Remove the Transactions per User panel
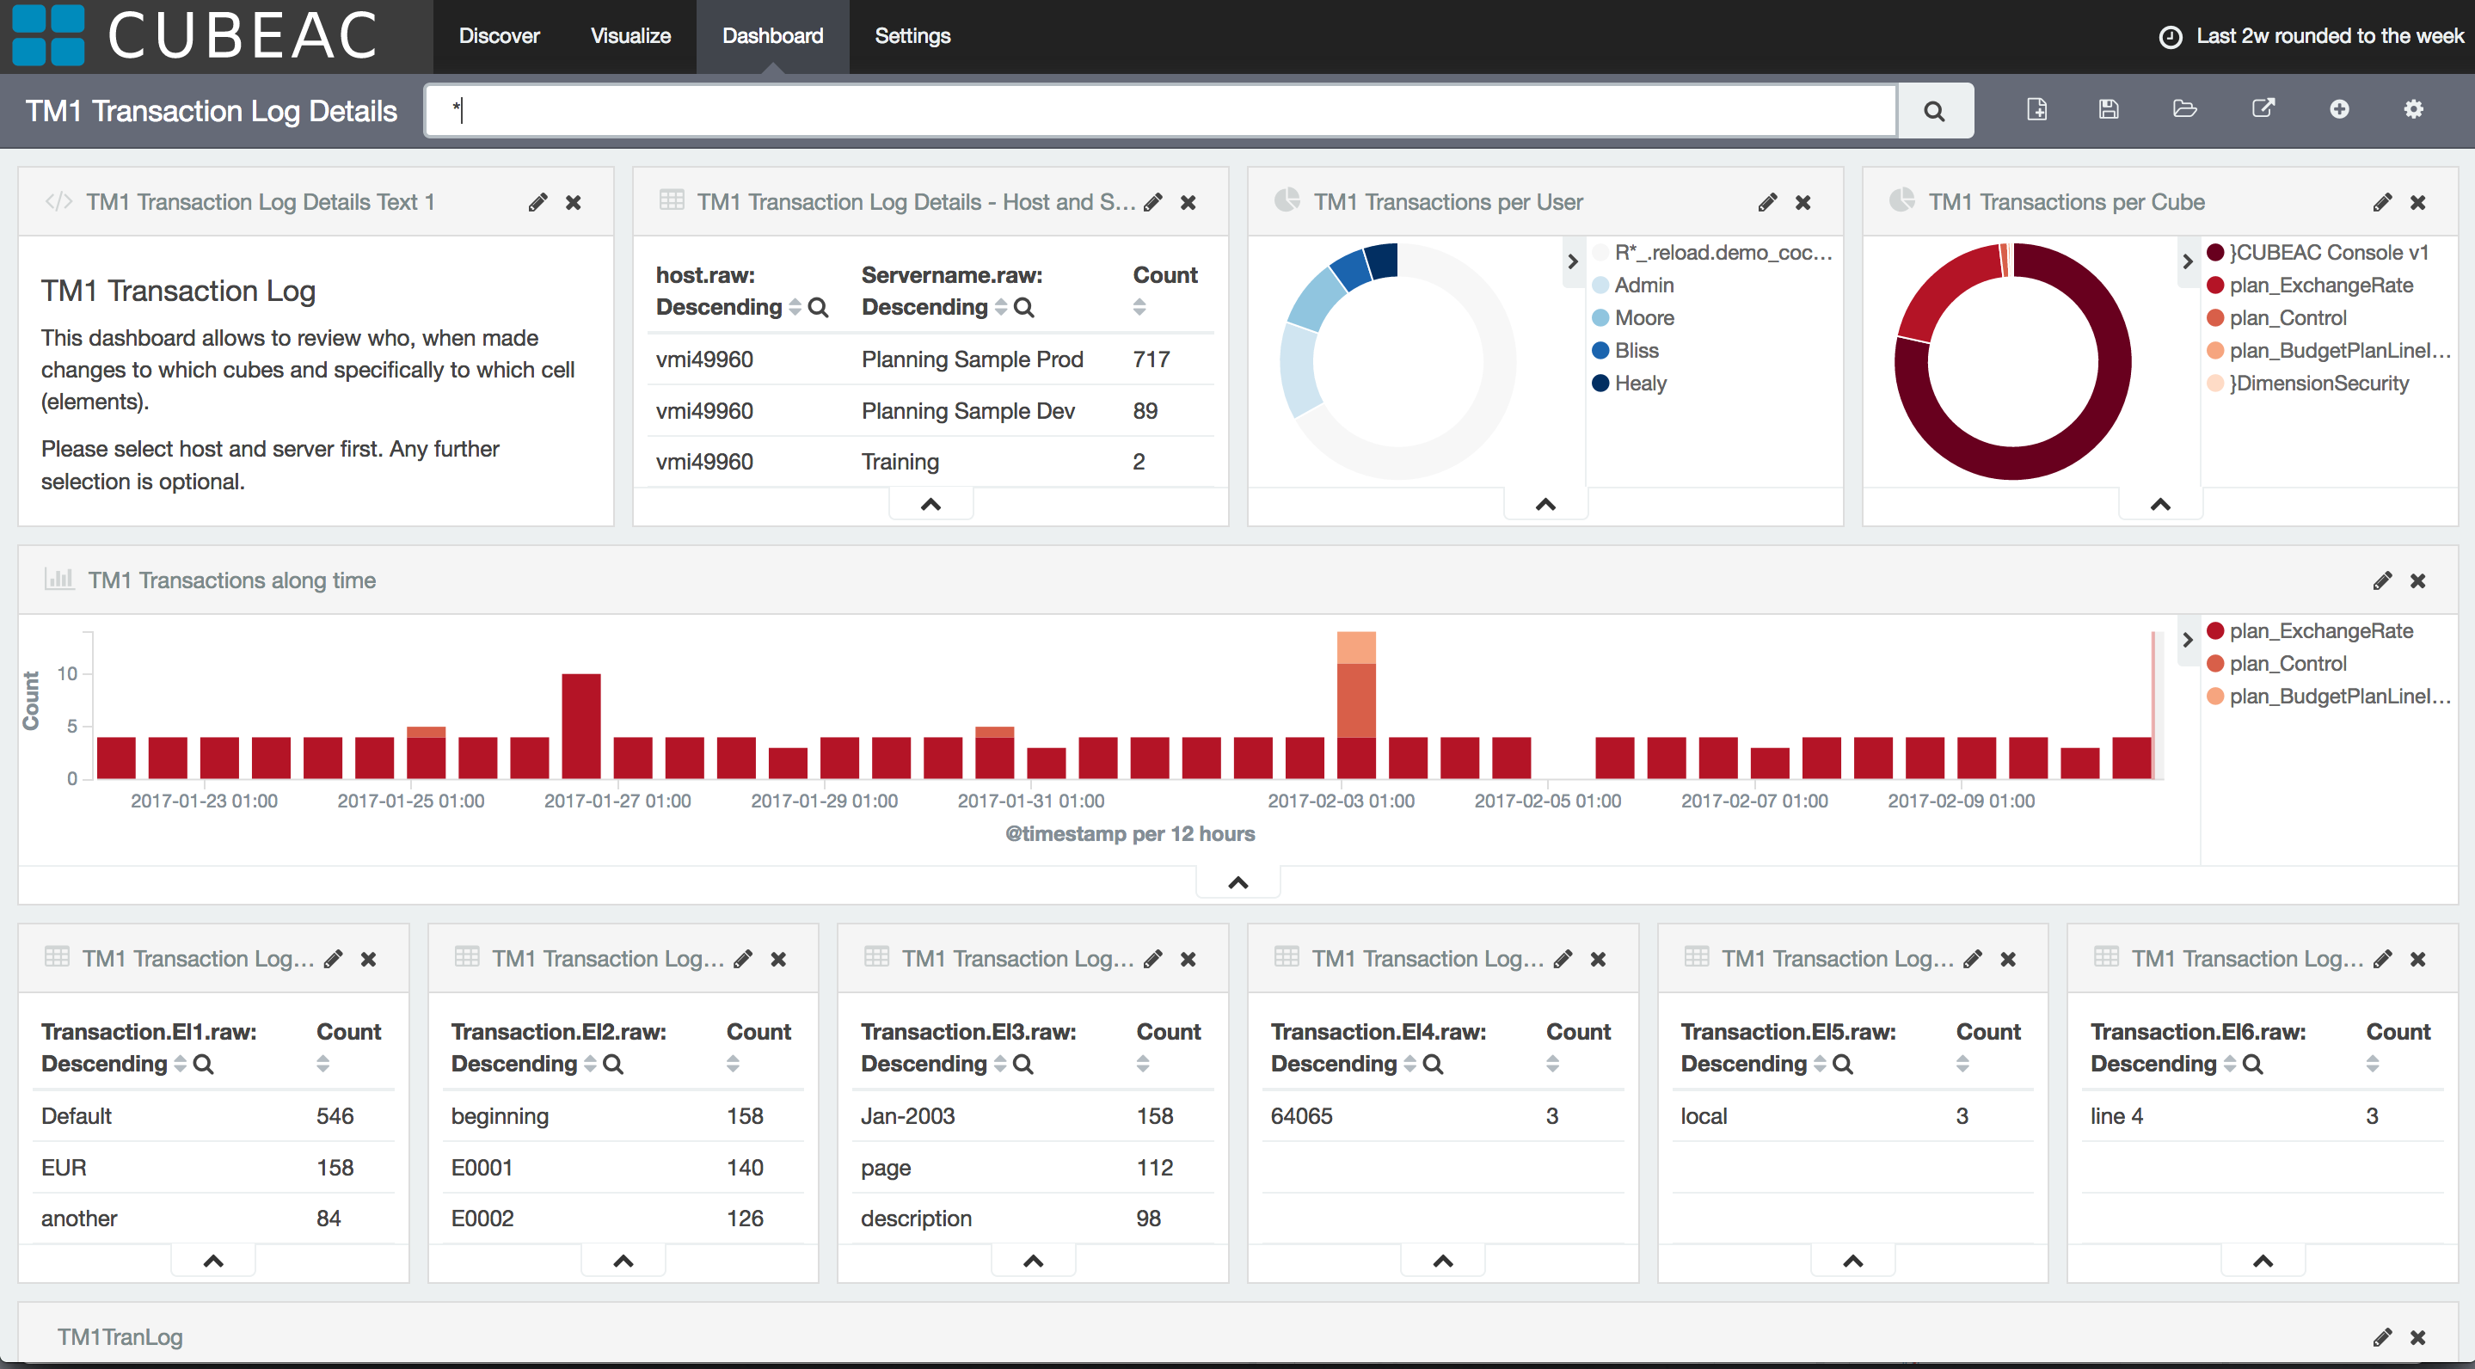 click(x=1803, y=203)
